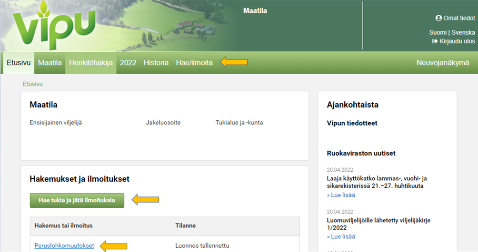Click the Vipun tiedotteet heading
Image resolution: width=478 pixels, height=252 pixels.
(x=352, y=123)
